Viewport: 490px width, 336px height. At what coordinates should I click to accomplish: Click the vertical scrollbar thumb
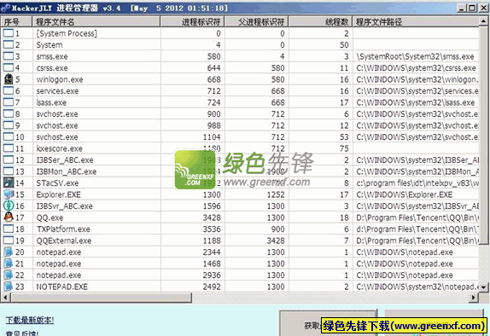tap(483, 135)
